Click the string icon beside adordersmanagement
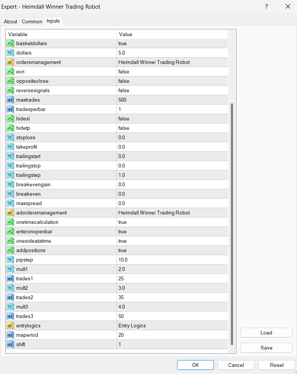297x374 pixels. click(10, 213)
